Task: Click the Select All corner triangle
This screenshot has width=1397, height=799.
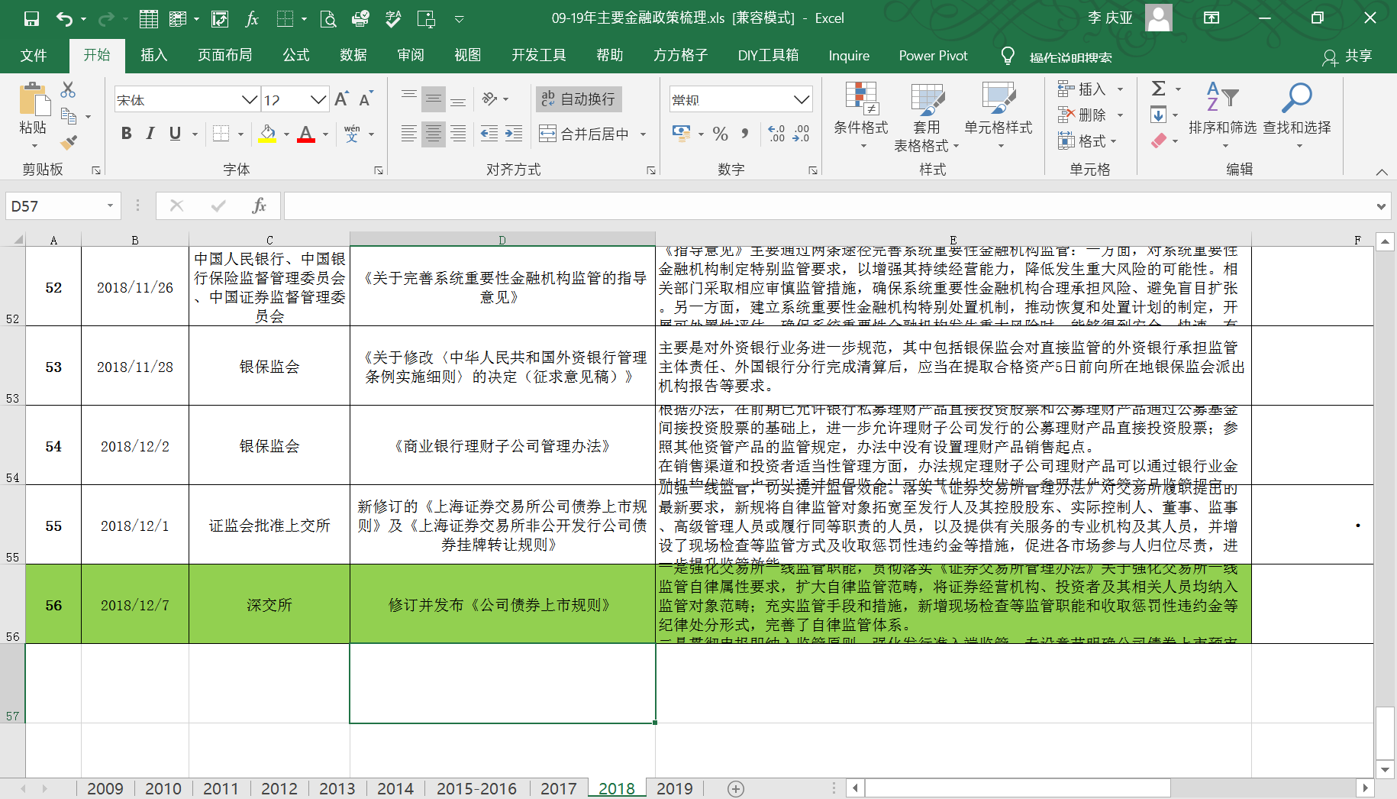Action: click(18, 240)
